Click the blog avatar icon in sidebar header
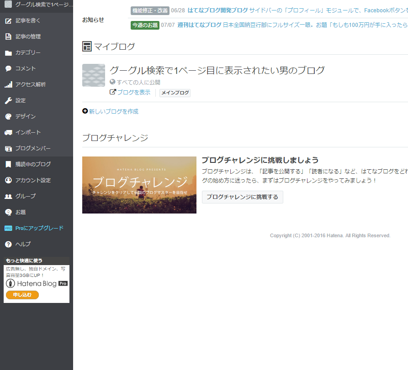The image size is (408, 370). 8,4
